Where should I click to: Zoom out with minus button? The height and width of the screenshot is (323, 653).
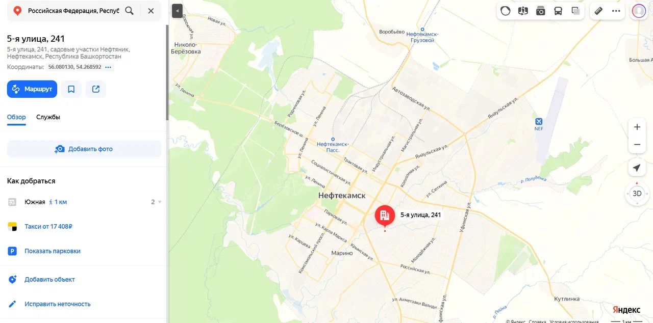coord(637,145)
